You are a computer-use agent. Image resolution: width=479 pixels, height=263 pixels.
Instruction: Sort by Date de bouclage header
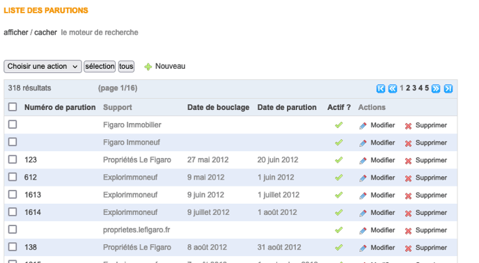[x=218, y=107]
